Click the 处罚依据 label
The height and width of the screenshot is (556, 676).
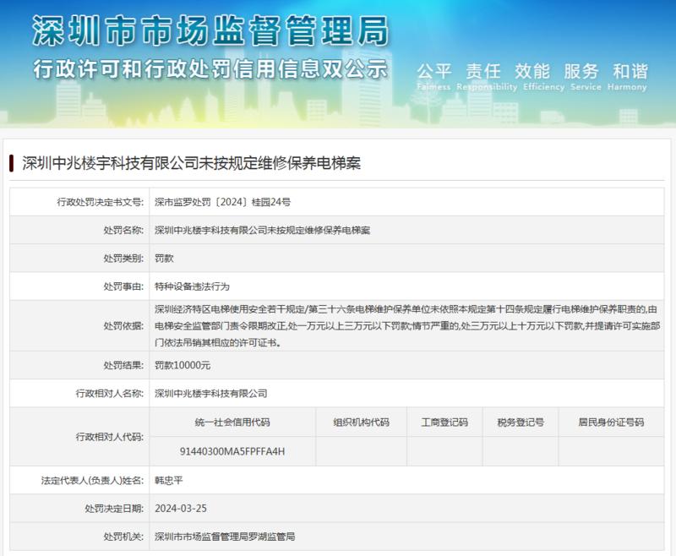123,326
